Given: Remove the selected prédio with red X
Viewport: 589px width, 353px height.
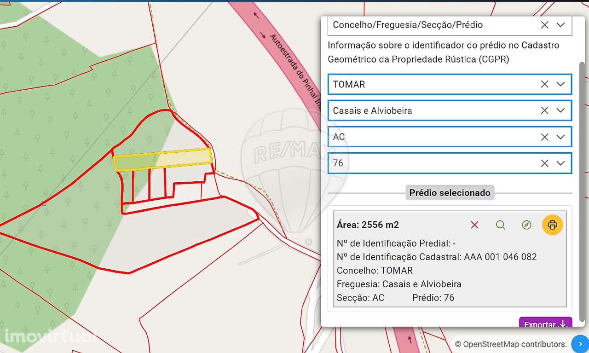Looking at the screenshot, I should click(x=474, y=225).
